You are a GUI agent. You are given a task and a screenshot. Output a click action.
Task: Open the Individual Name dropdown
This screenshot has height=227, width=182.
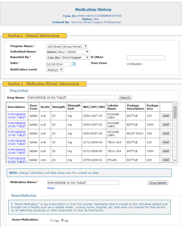click(x=68, y=52)
